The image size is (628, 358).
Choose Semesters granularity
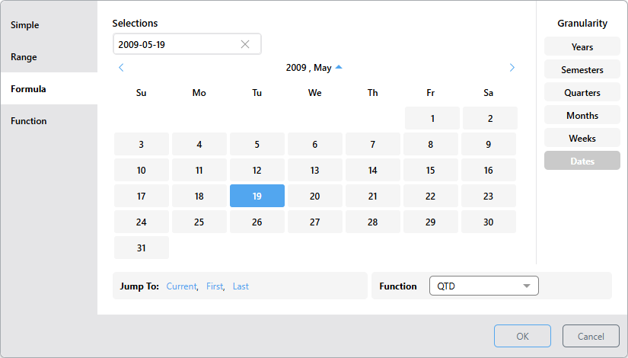[582, 70]
